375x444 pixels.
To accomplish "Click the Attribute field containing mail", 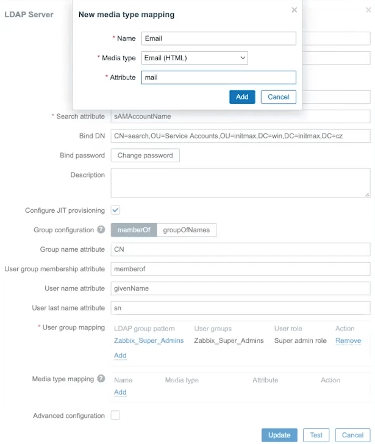I will (218, 77).
